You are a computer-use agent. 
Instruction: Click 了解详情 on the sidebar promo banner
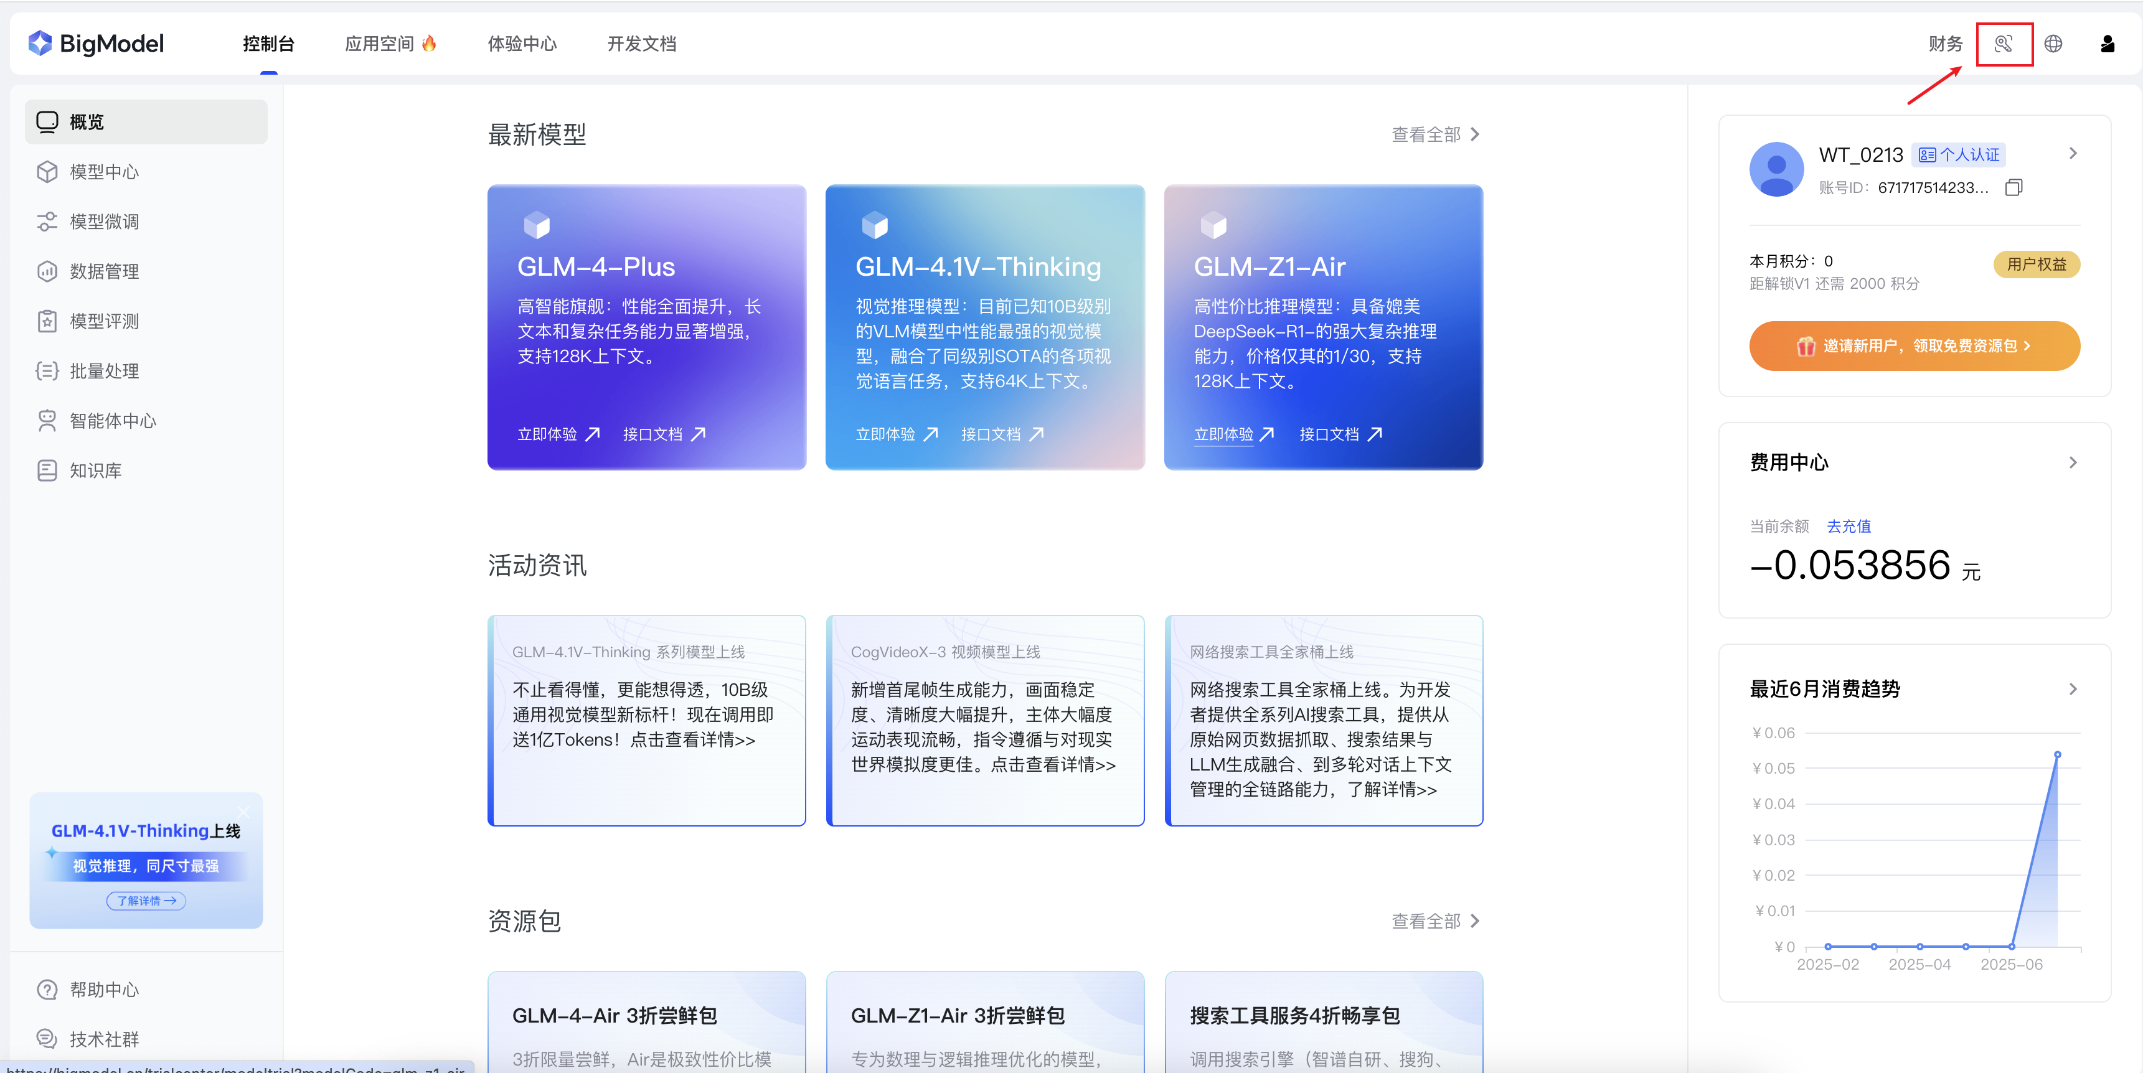click(x=146, y=901)
